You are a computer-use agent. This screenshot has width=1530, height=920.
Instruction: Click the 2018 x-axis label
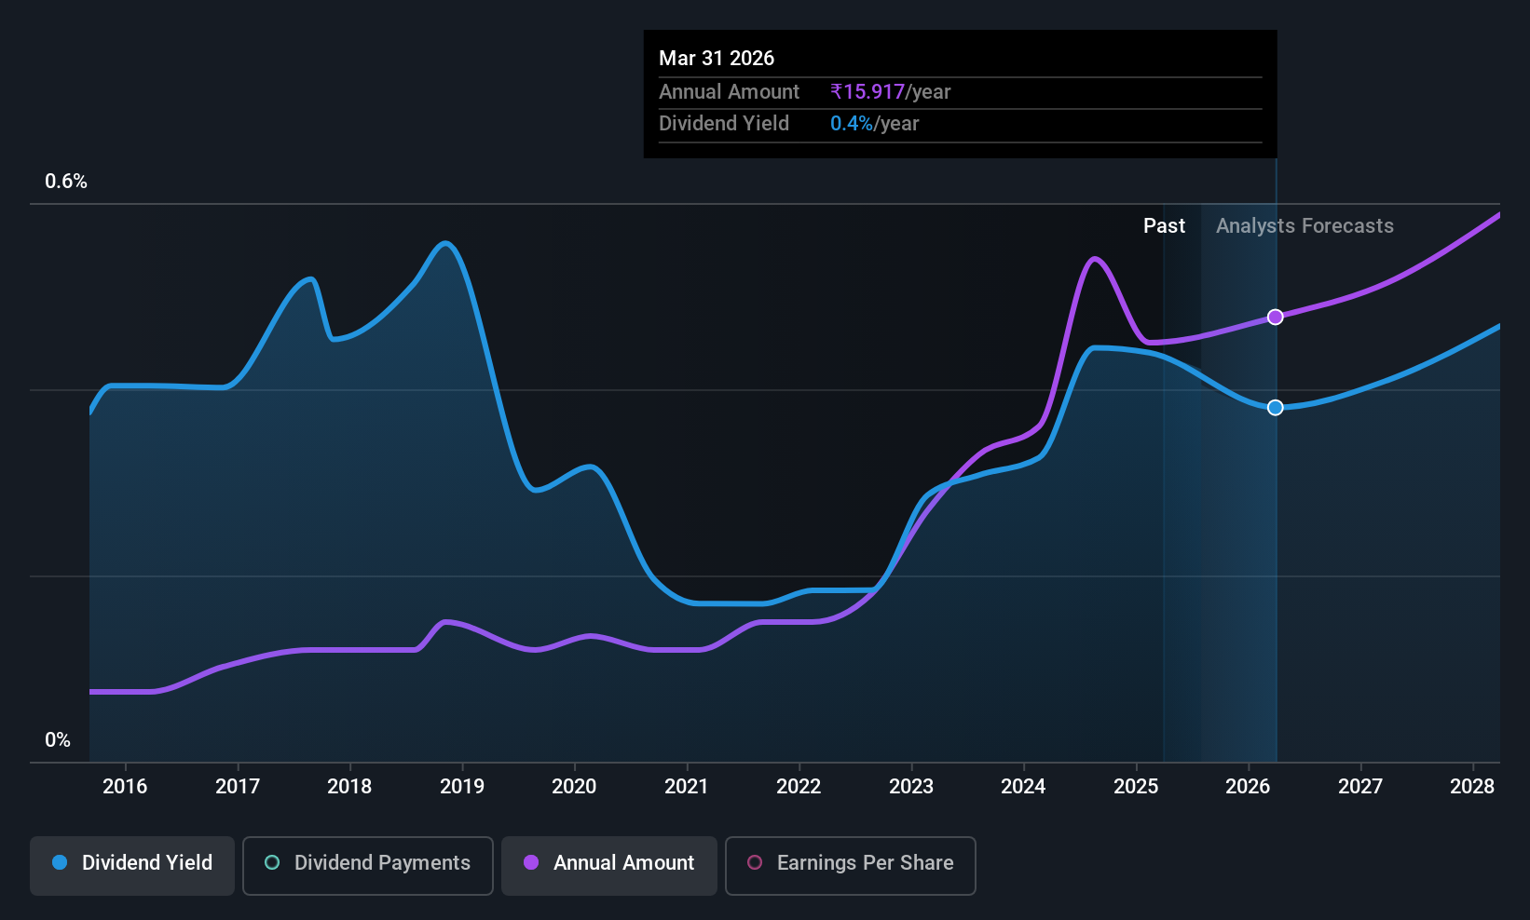coord(349,787)
